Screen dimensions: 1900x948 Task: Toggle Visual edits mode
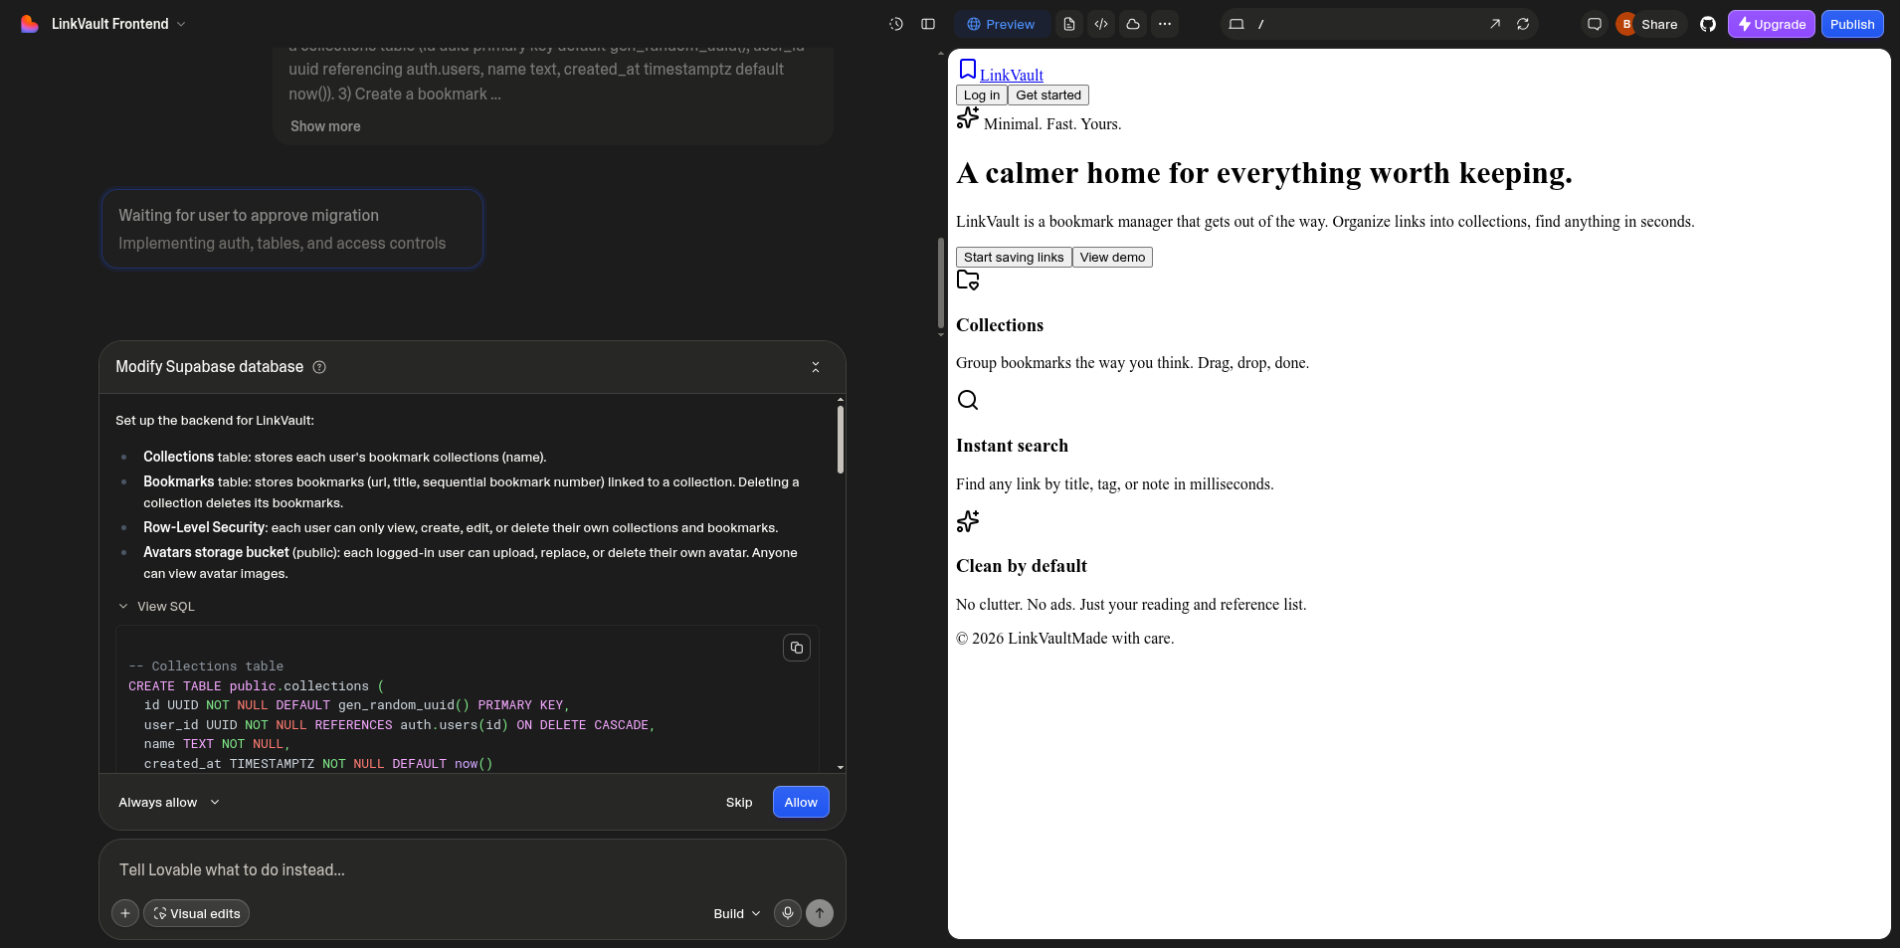pyautogui.click(x=196, y=913)
